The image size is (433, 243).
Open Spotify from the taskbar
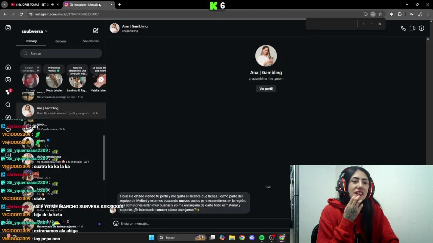[x=262, y=238]
